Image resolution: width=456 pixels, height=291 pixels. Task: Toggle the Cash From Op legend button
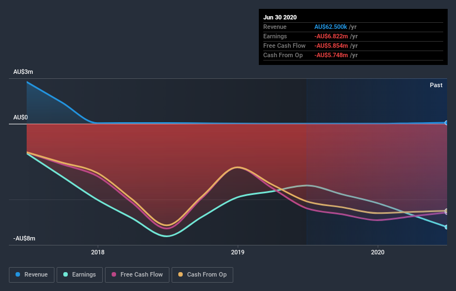202,275
